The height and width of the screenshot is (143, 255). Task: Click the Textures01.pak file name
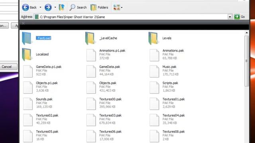click(174, 99)
